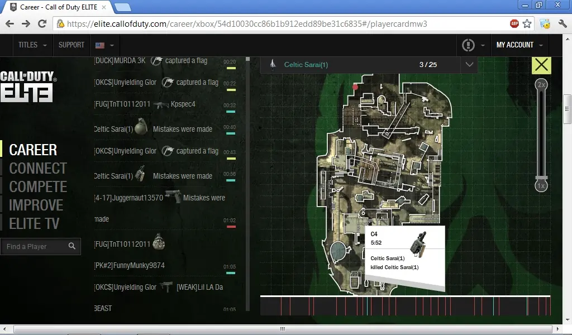Click the Find a Player search field
This screenshot has width=572, height=335.
[40, 246]
